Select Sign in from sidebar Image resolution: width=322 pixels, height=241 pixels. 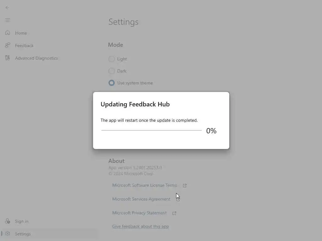pyautogui.click(x=22, y=221)
